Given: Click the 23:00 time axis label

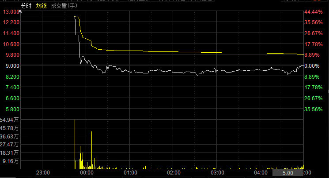Looking at the screenshot, I should (x=42, y=173).
